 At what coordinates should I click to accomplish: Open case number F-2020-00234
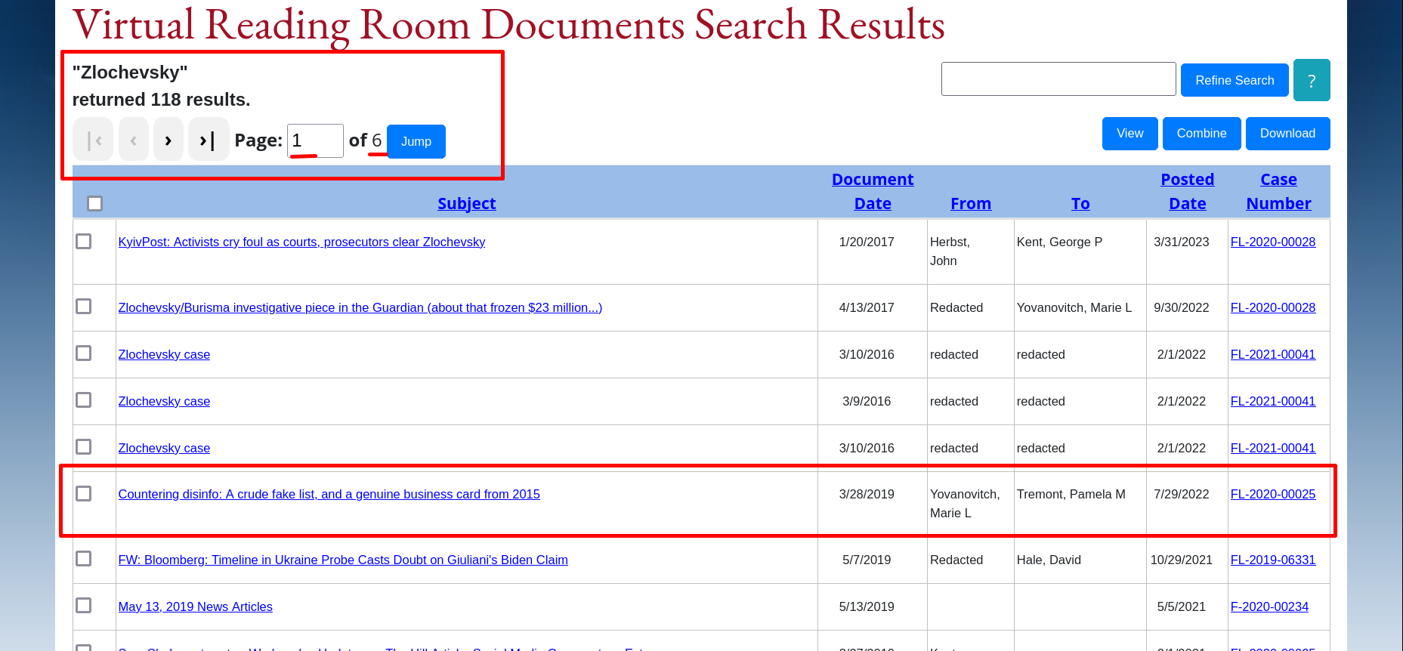[1269, 606]
